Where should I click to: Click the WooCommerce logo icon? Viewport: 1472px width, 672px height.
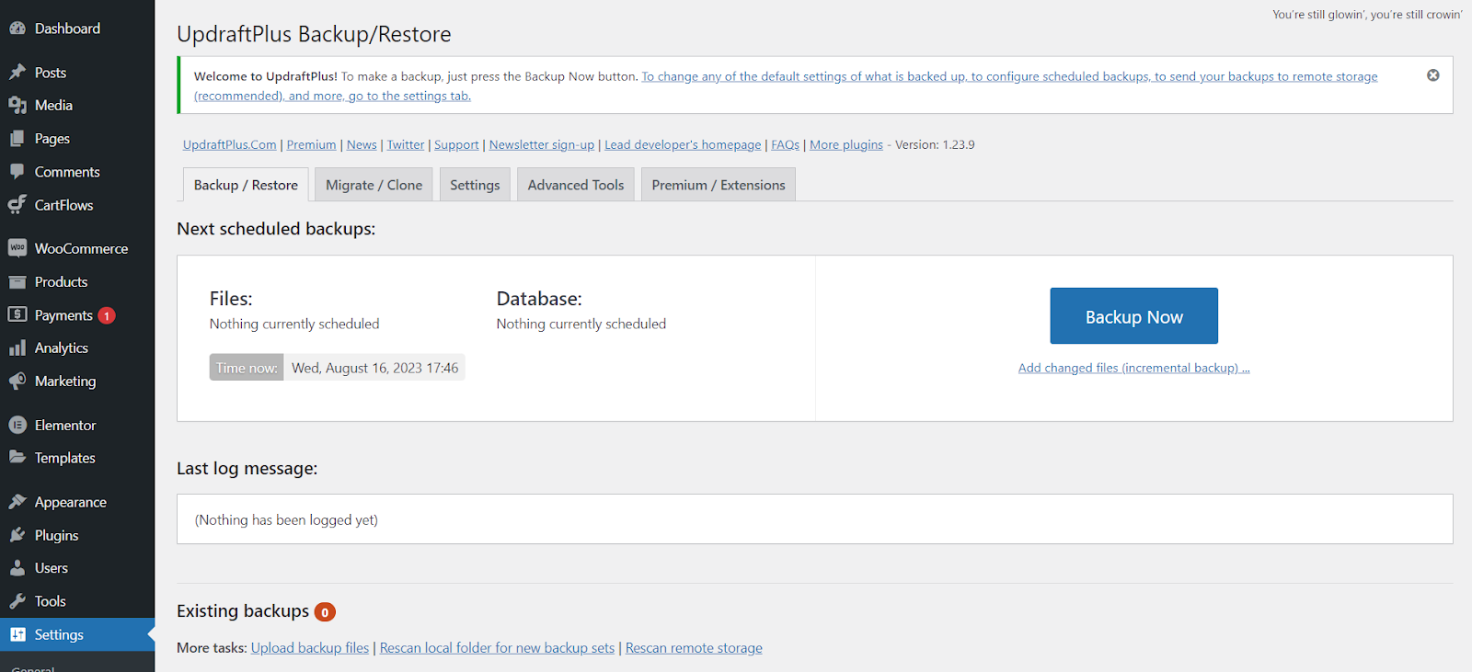pos(17,248)
